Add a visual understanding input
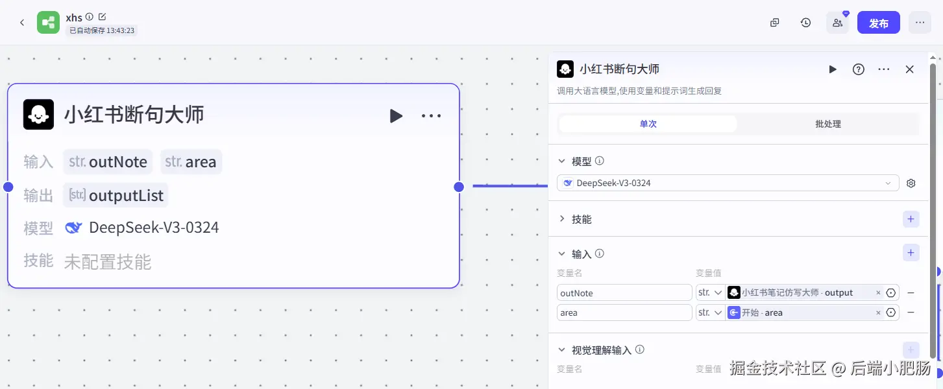 [911, 349]
